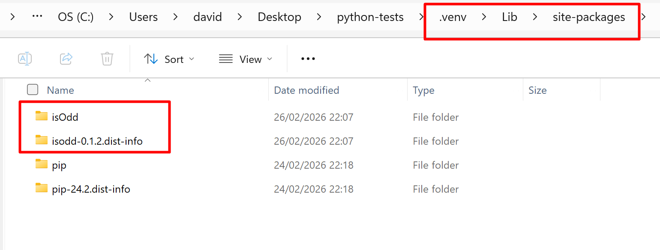Sort files by the Date modified column header
The image size is (660, 250).
click(x=306, y=89)
